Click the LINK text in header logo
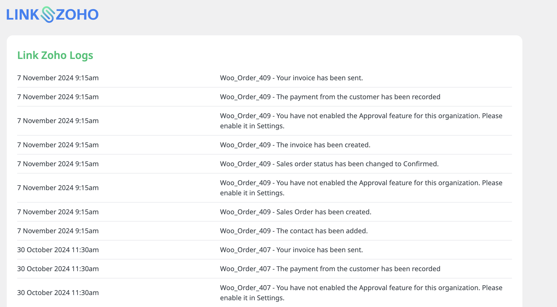Screen dimensions: 557x307 (23, 15)
